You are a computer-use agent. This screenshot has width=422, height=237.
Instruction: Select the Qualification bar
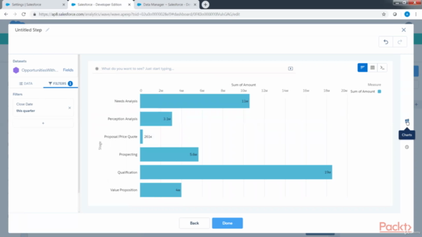236,172
